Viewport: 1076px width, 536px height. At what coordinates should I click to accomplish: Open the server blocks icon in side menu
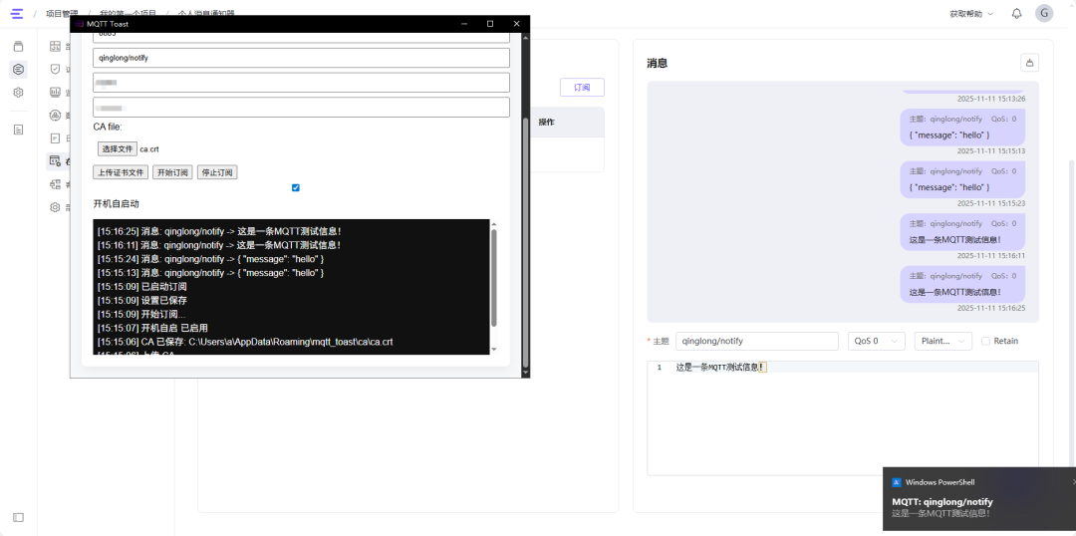[55, 184]
